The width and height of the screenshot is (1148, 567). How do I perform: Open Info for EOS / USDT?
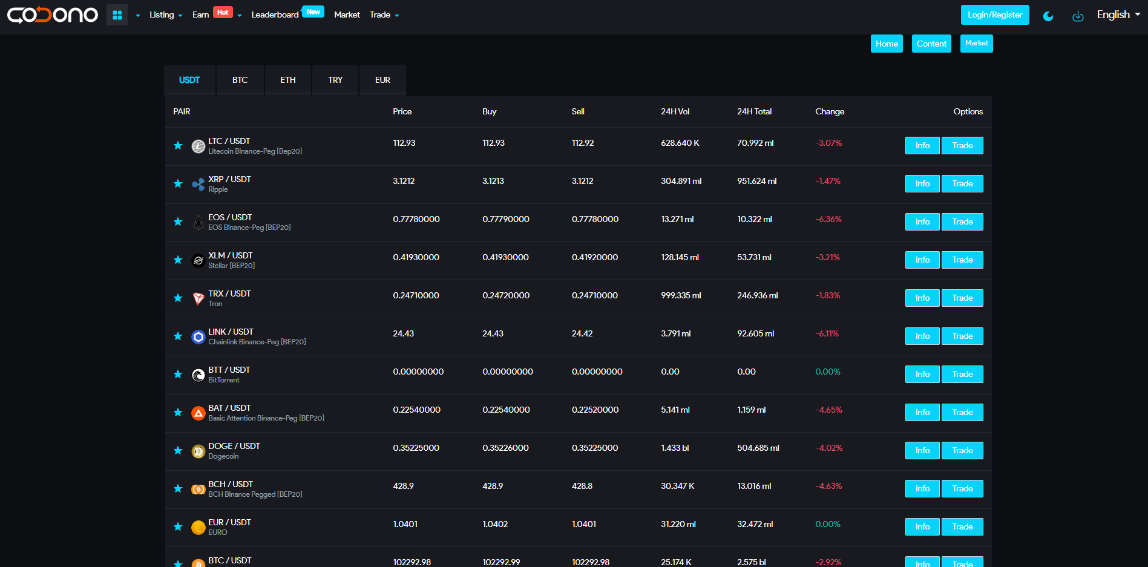(x=922, y=221)
